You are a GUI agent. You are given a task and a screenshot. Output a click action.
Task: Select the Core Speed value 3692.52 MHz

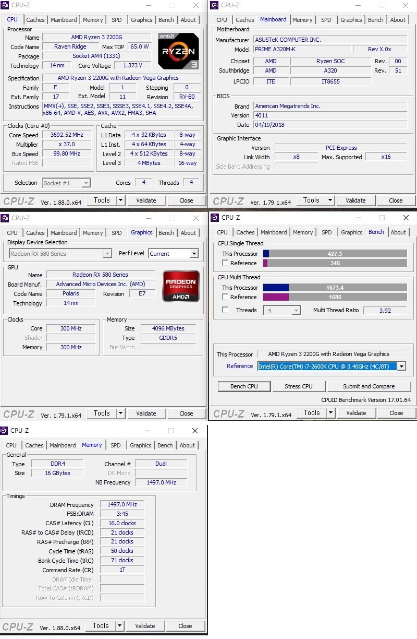pyautogui.click(x=66, y=135)
